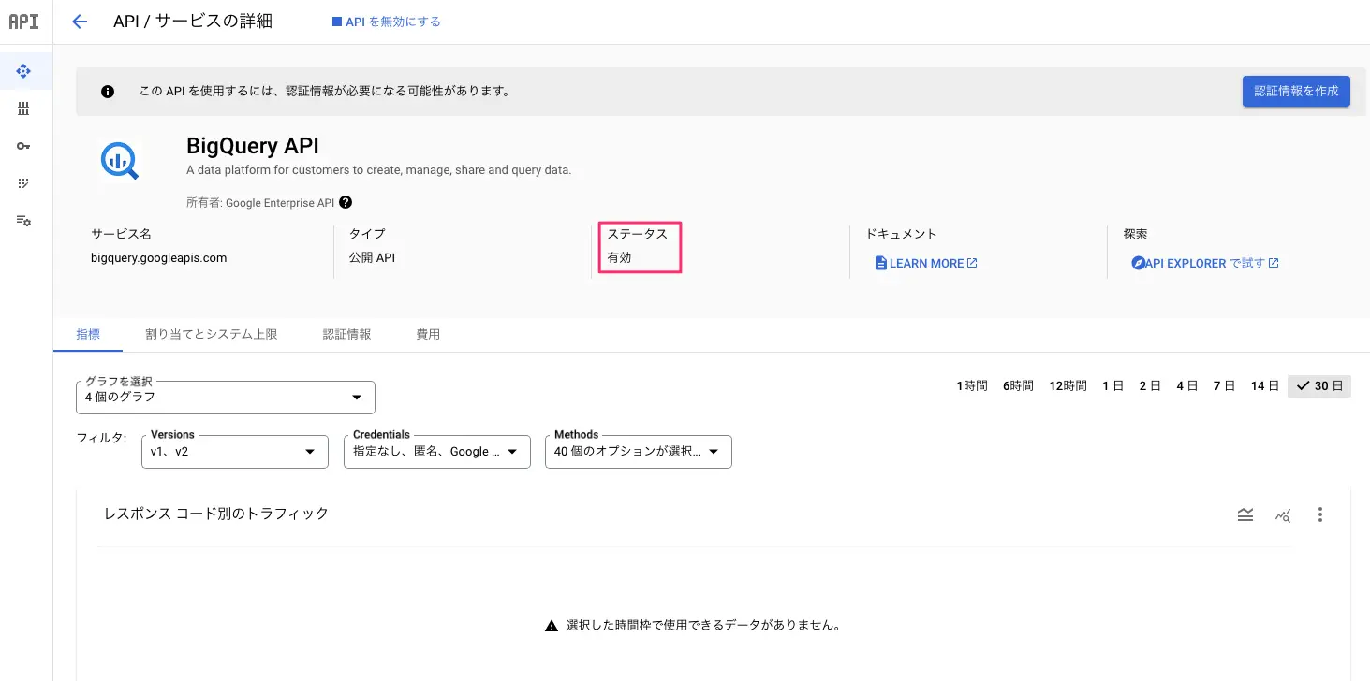Screen dimensions: 1370x681
Task: Open page usage agreements sidebar icon
Action: [x=24, y=221]
